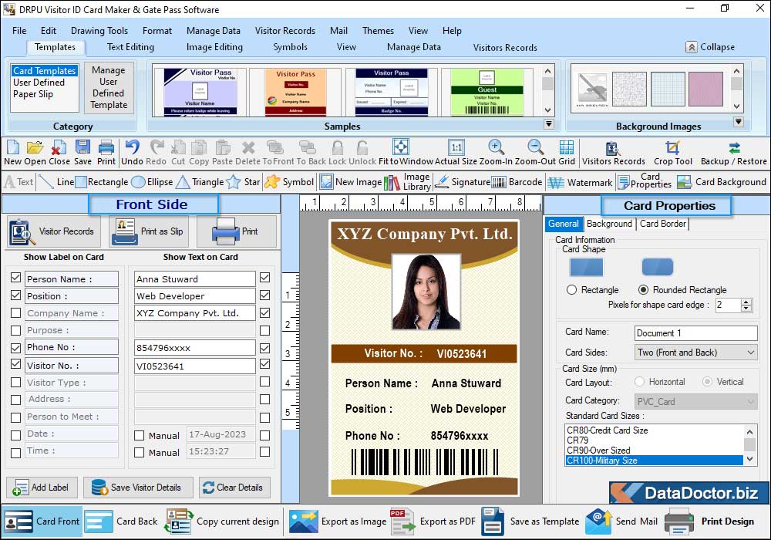Click the Print as Slip button

click(x=150, y=231)
